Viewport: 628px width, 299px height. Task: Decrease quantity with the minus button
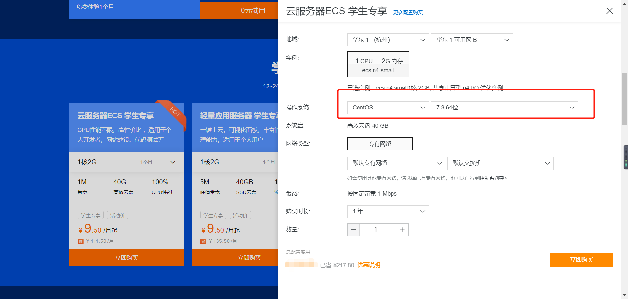pos(354,230)
